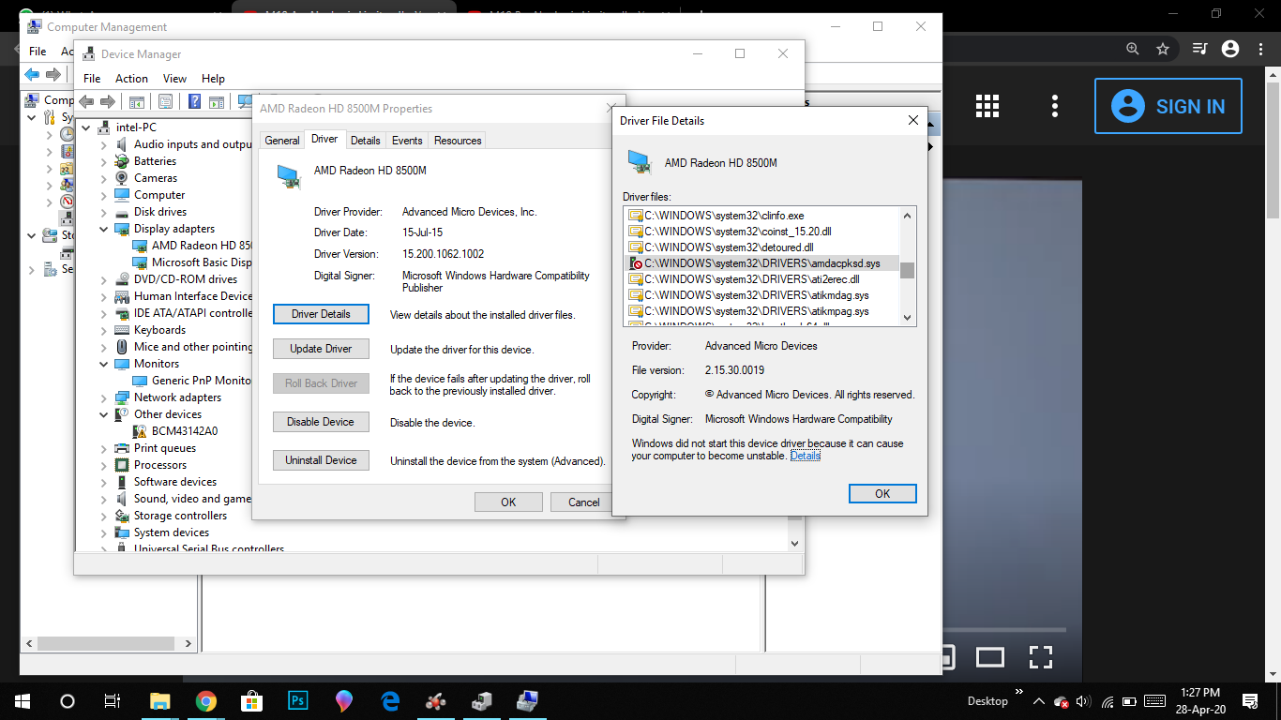Open Microsoft Edge from the taskbar
Viewport: 1281px width, 720px height.
click(390, 700)
